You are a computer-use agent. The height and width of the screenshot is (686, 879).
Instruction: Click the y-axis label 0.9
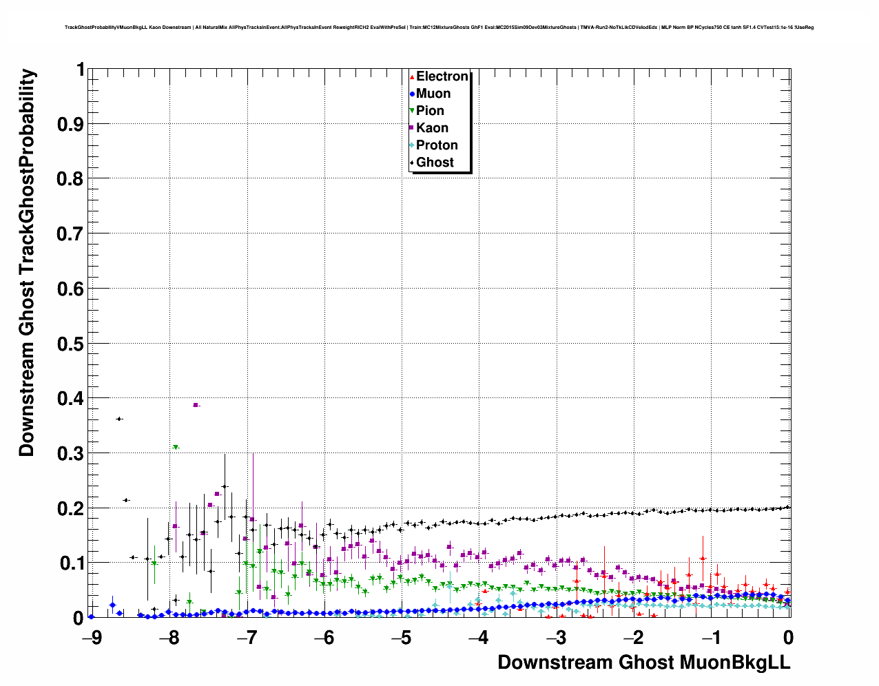[71, 125]
